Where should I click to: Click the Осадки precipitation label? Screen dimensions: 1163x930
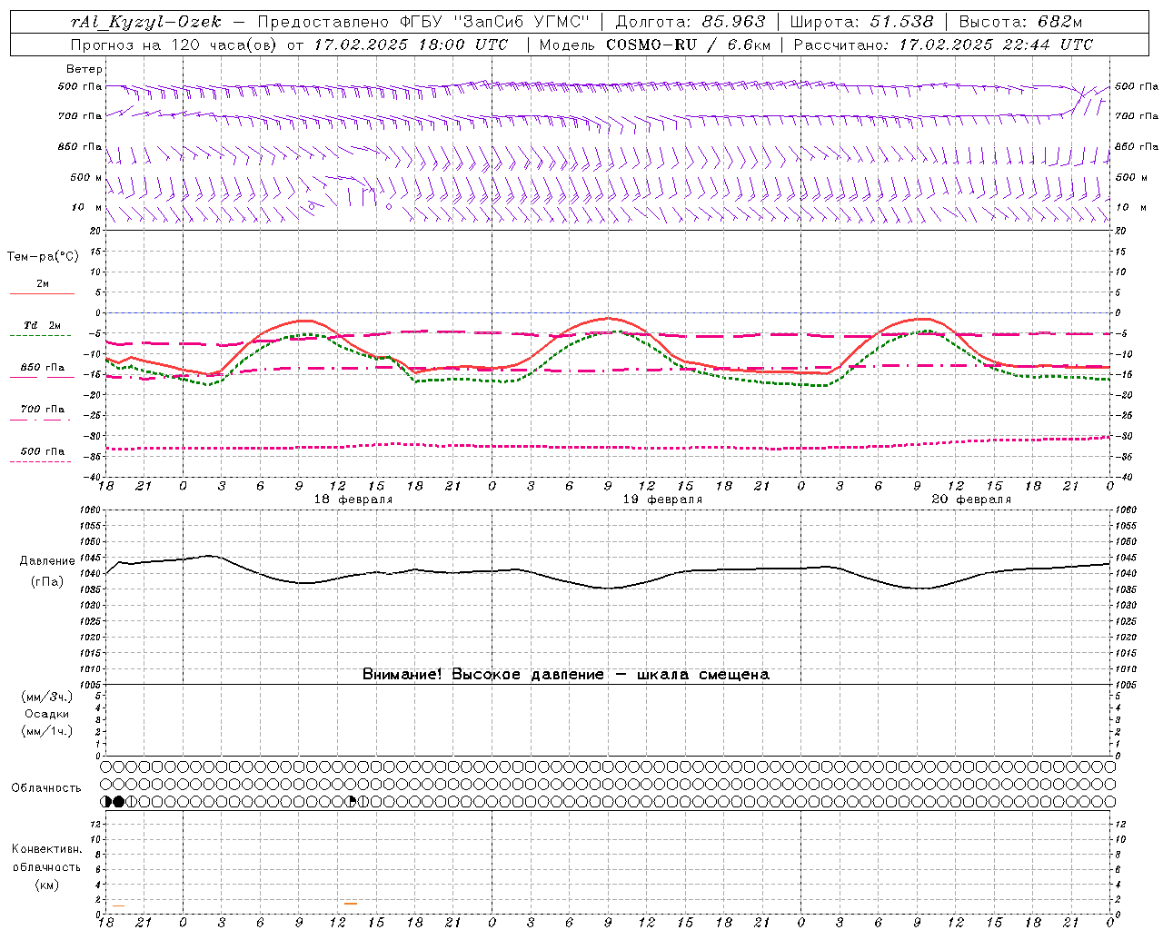[47, 714]
